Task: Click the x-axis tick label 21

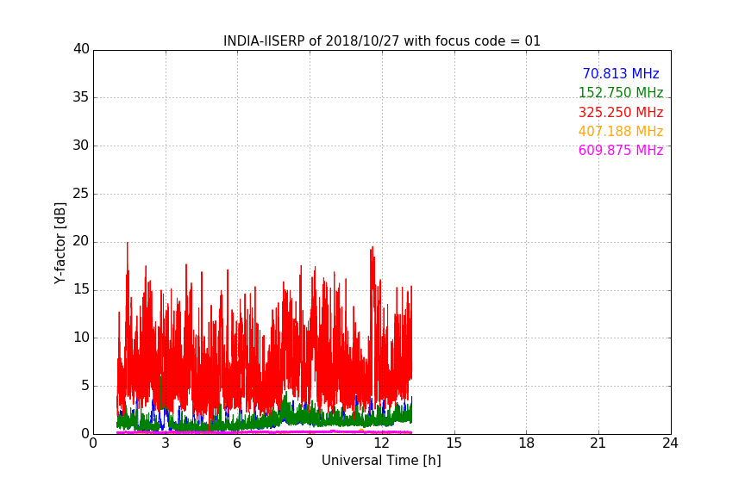Action: [598, 443]
